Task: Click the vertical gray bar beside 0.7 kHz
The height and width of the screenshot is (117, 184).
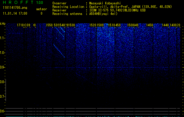Action: point(6,90)
